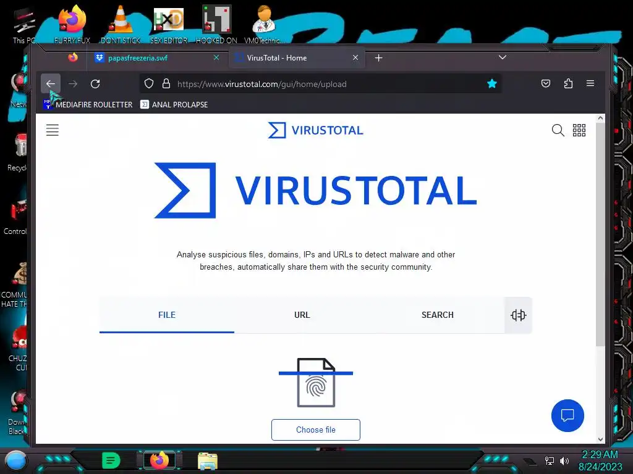This screenshot has width=633, height=474.
Task: Go back with the browser back arrow
Action: pyautogui.click(x=51, y=84)
